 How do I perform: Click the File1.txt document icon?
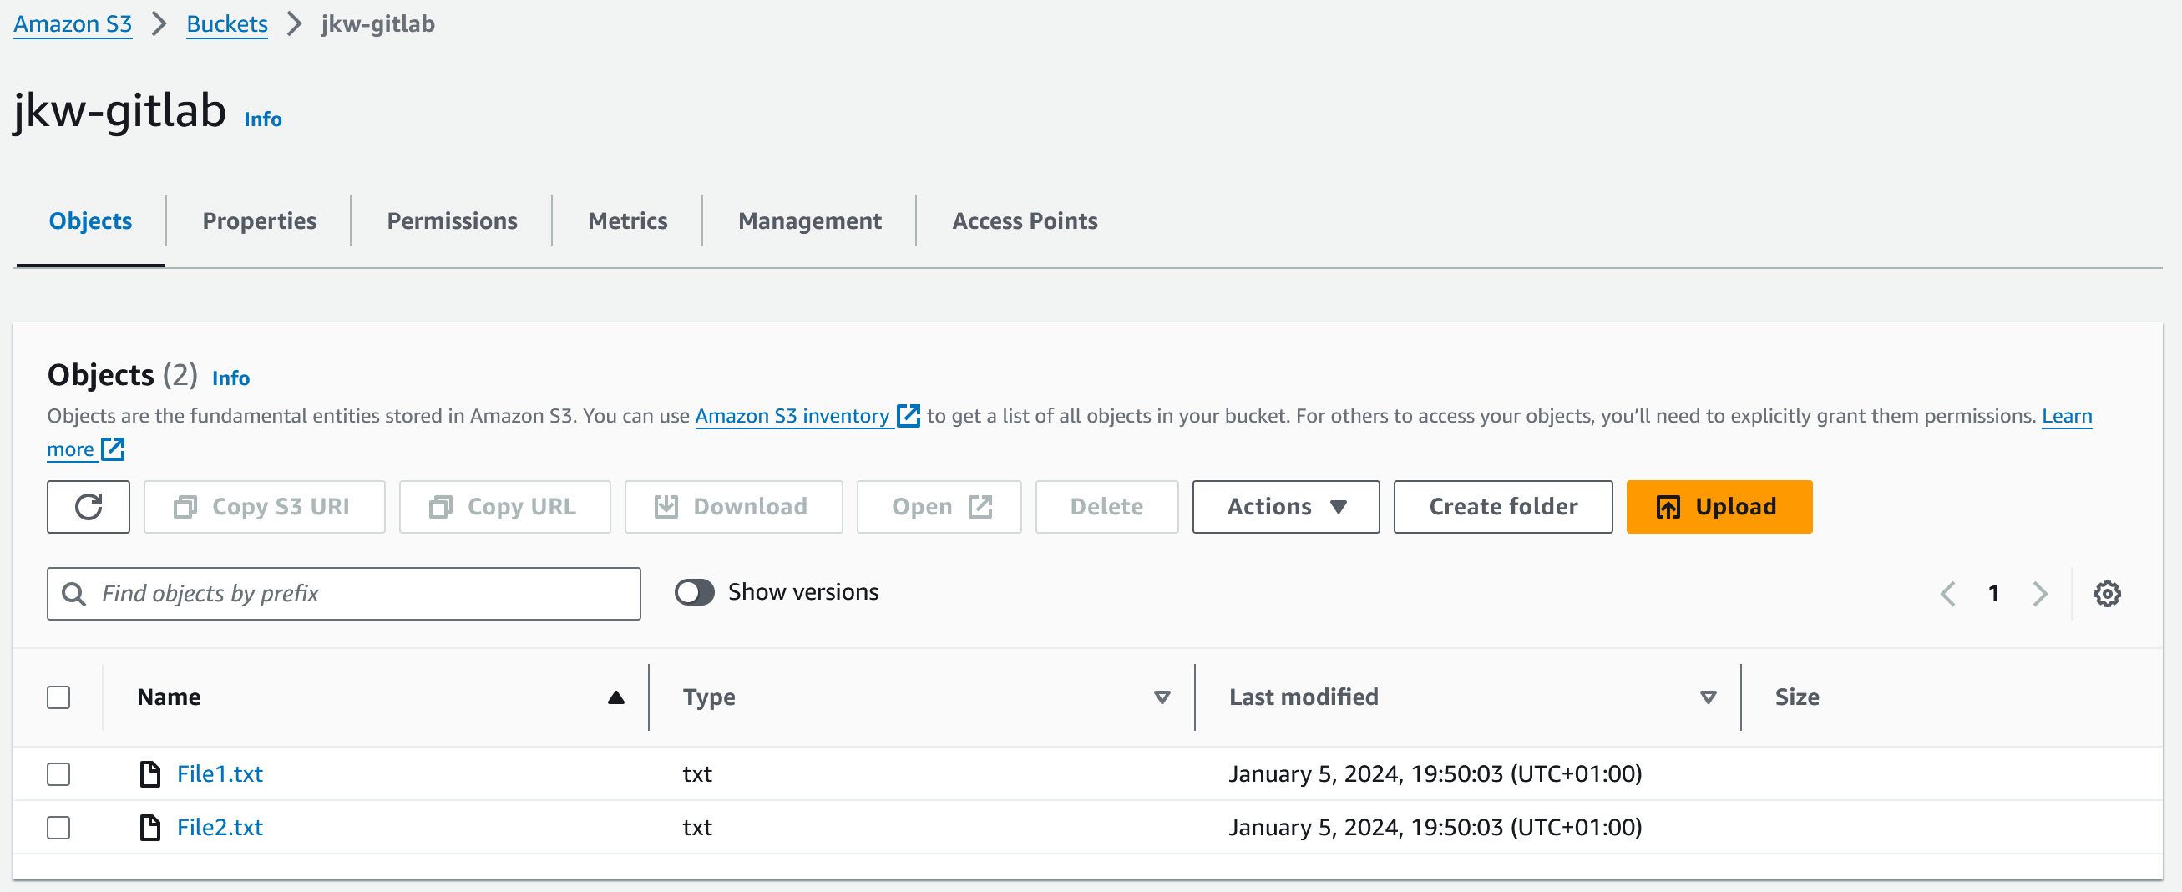(150, 773)
